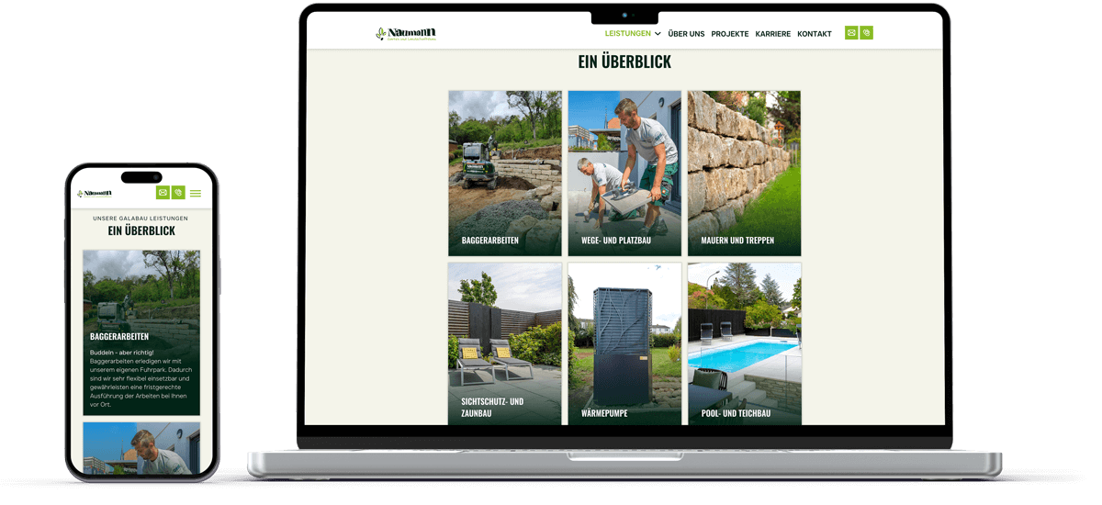Open the Baggerarbeiten card on the laptop
This screenshot has width=1102, height=505.
505,174
